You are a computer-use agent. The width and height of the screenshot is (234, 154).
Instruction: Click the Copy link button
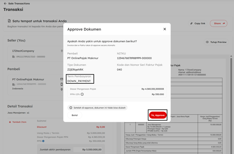[198, 24]
